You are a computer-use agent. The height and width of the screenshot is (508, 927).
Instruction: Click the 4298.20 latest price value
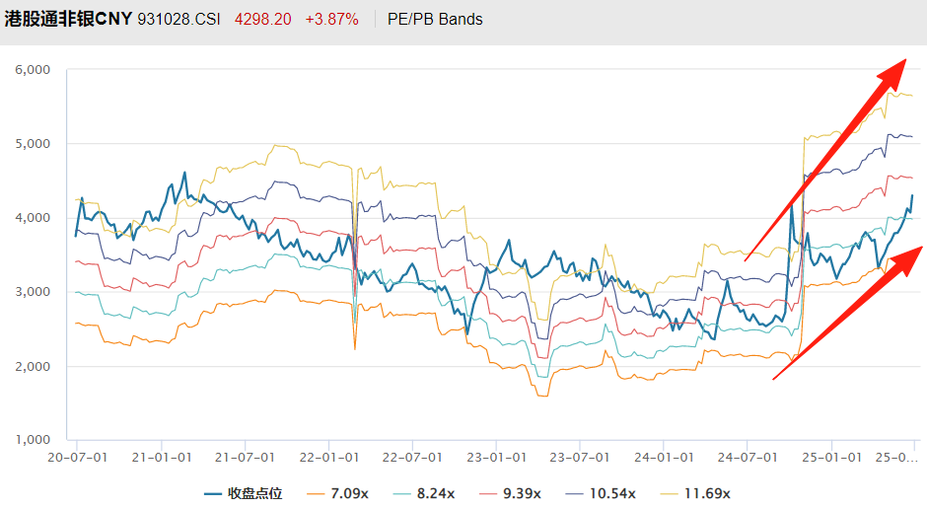coord(262,19)
